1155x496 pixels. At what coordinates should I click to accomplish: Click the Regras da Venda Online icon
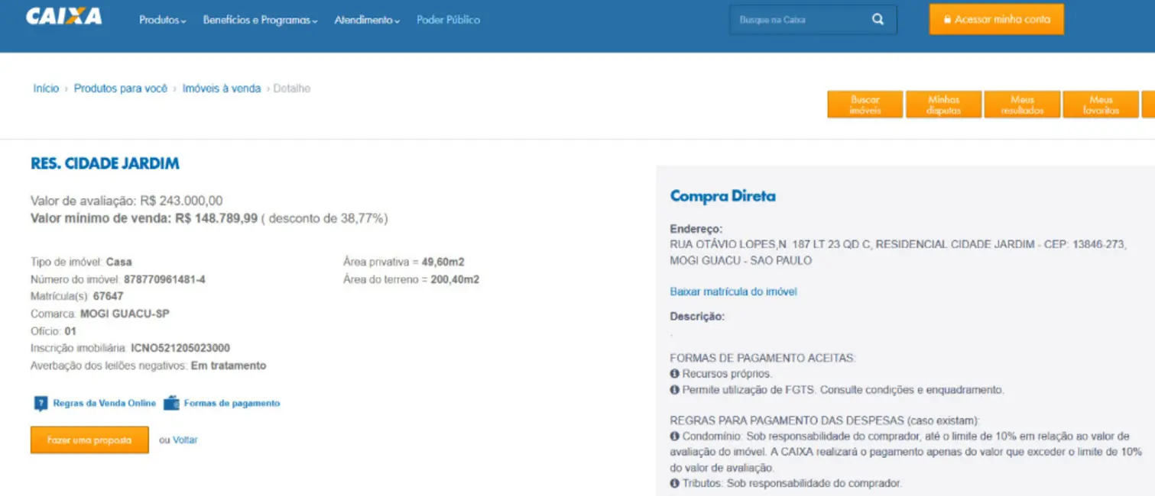coord(41,404)
